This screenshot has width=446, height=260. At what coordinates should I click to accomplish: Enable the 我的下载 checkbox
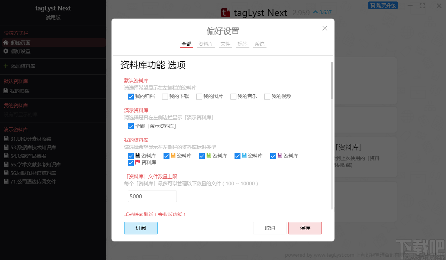coord(165,96)
